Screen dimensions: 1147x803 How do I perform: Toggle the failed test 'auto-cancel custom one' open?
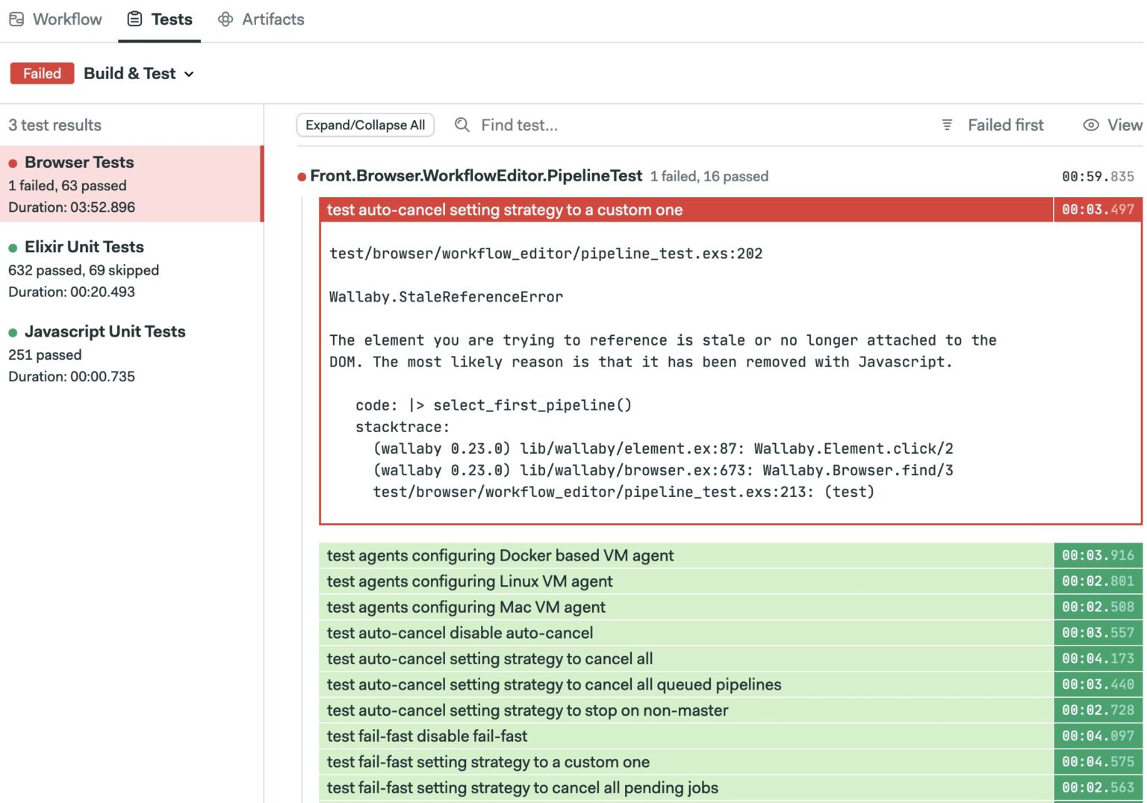[x=505, y=210]
